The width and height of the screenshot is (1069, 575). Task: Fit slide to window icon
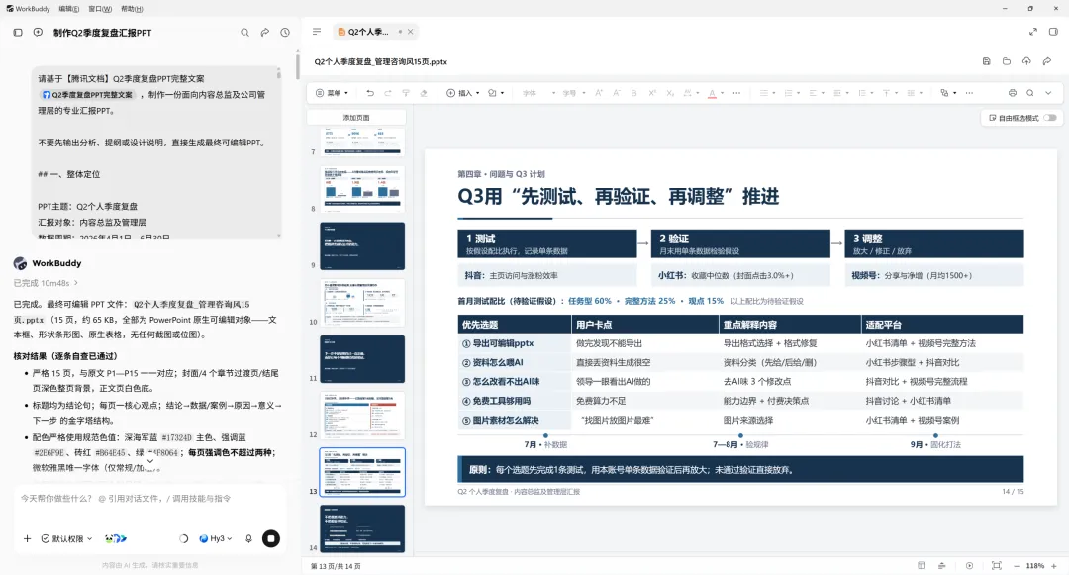[x=996, y=565]
